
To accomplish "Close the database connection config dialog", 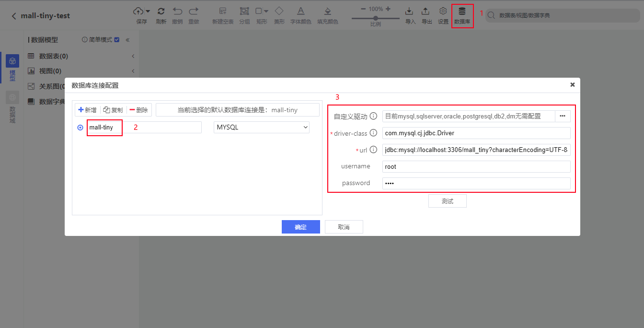I will [x=572, y=84].
